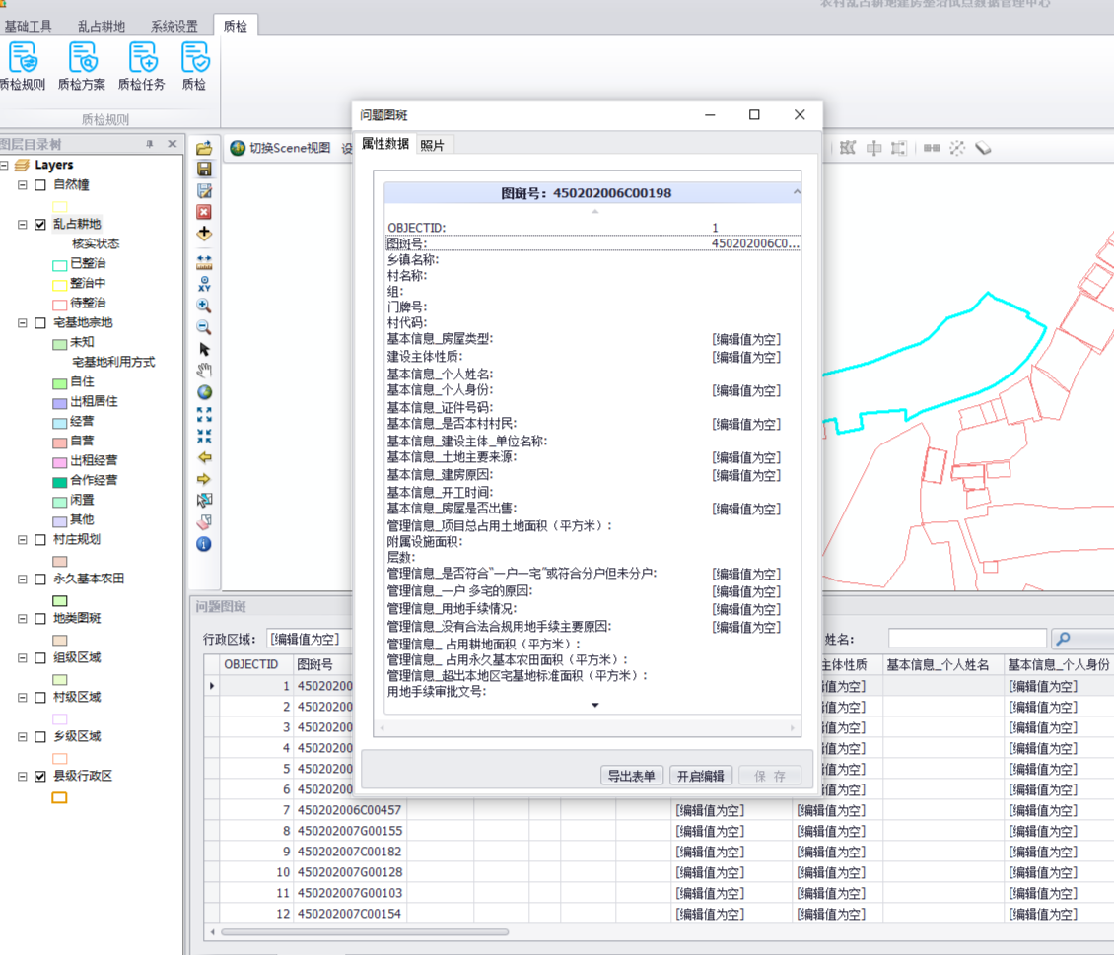Click the 开启编辑 button
This screenshot has height=955, width=1114.
point(700,776)
